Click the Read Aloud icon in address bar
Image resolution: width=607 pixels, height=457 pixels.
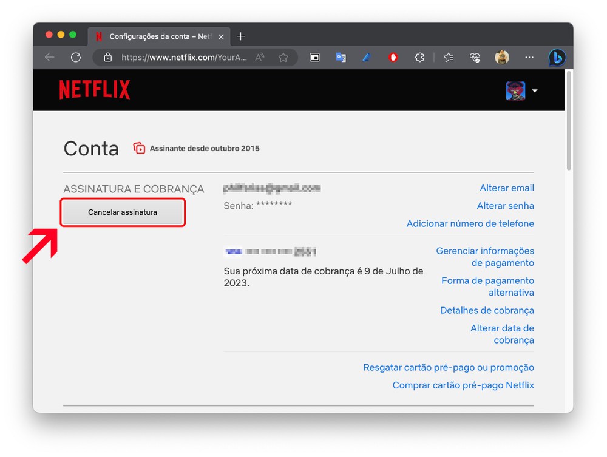260,57
